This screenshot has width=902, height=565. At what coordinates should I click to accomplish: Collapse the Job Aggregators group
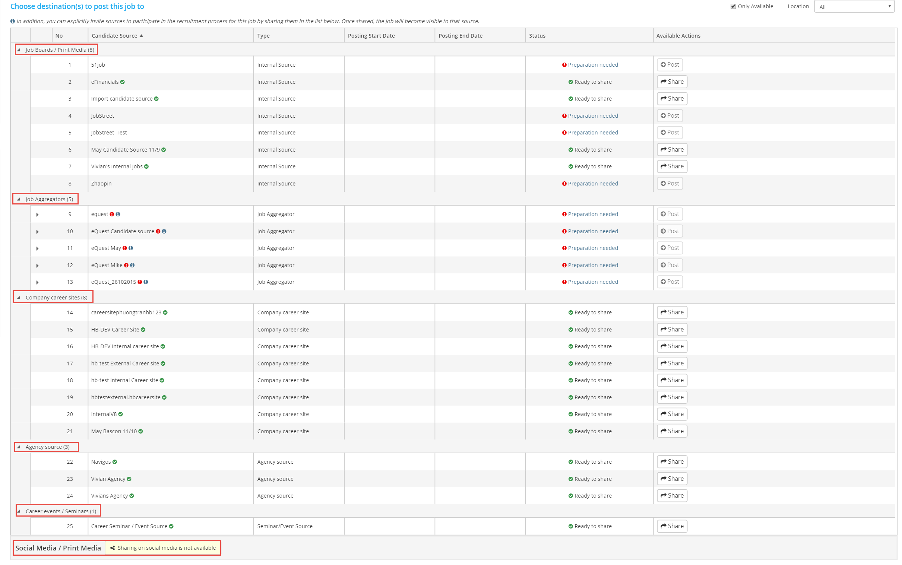19,199
